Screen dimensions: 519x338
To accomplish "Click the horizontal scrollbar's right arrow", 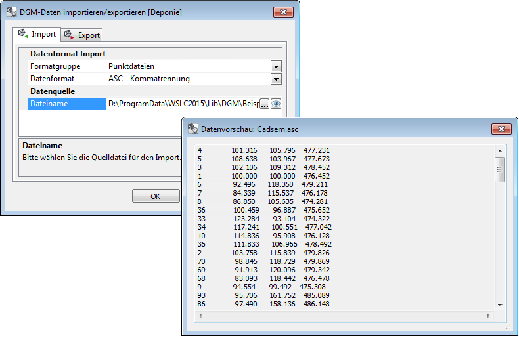I will 487,316.
